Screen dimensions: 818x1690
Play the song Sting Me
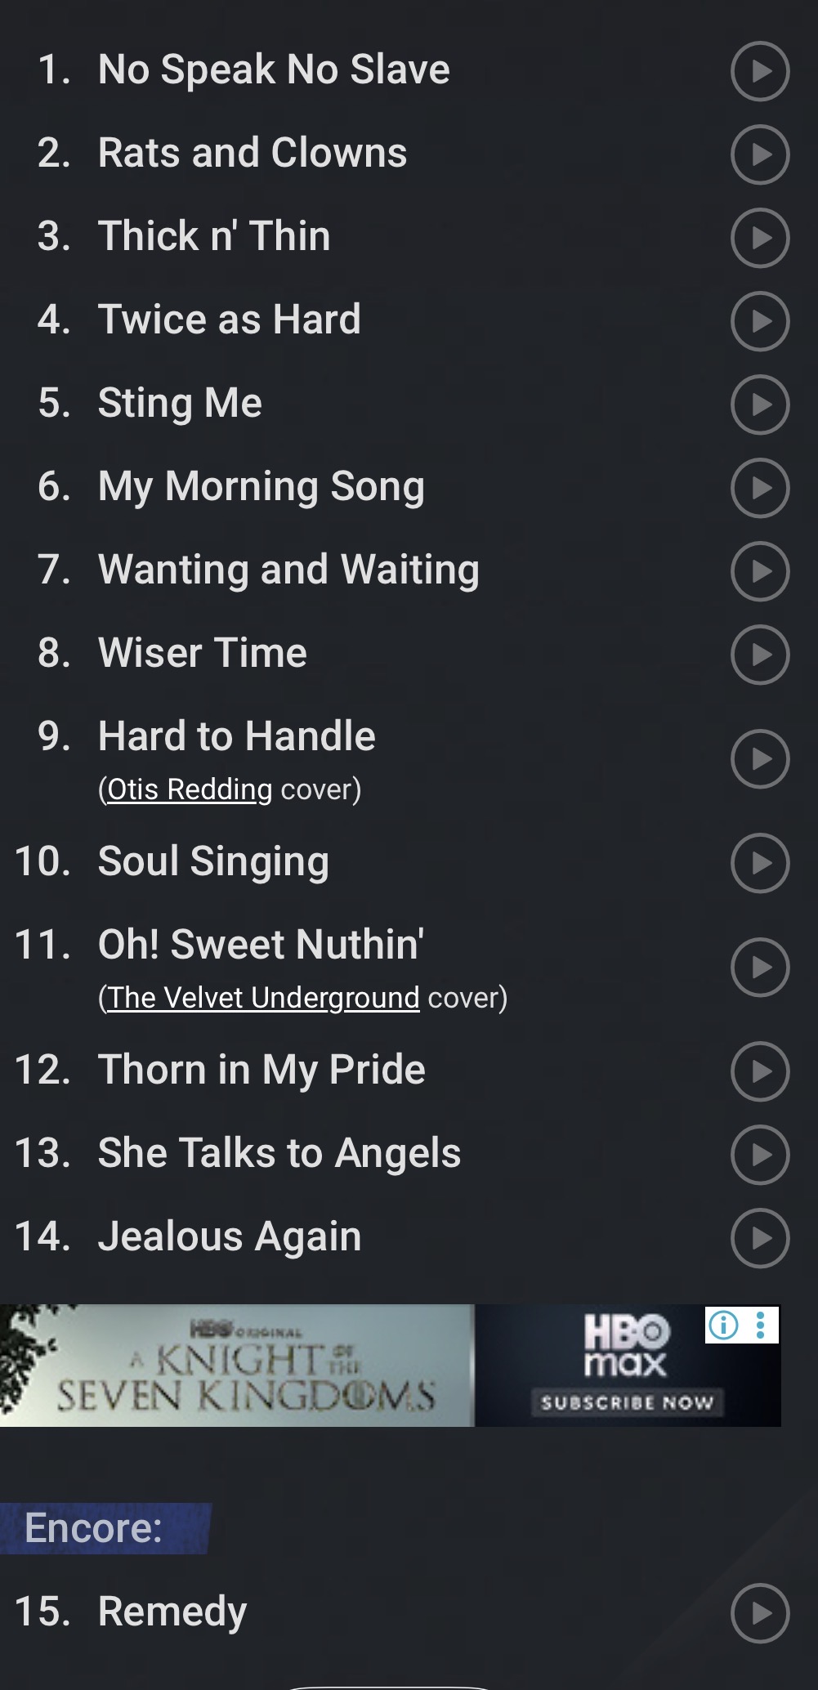click(x=759, y=405)
